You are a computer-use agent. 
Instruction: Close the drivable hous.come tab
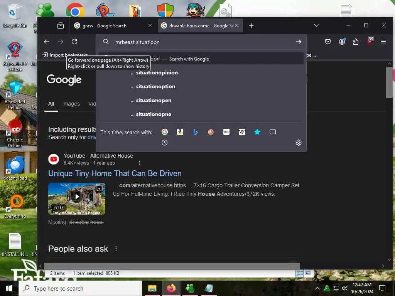[x=237, y=25]
